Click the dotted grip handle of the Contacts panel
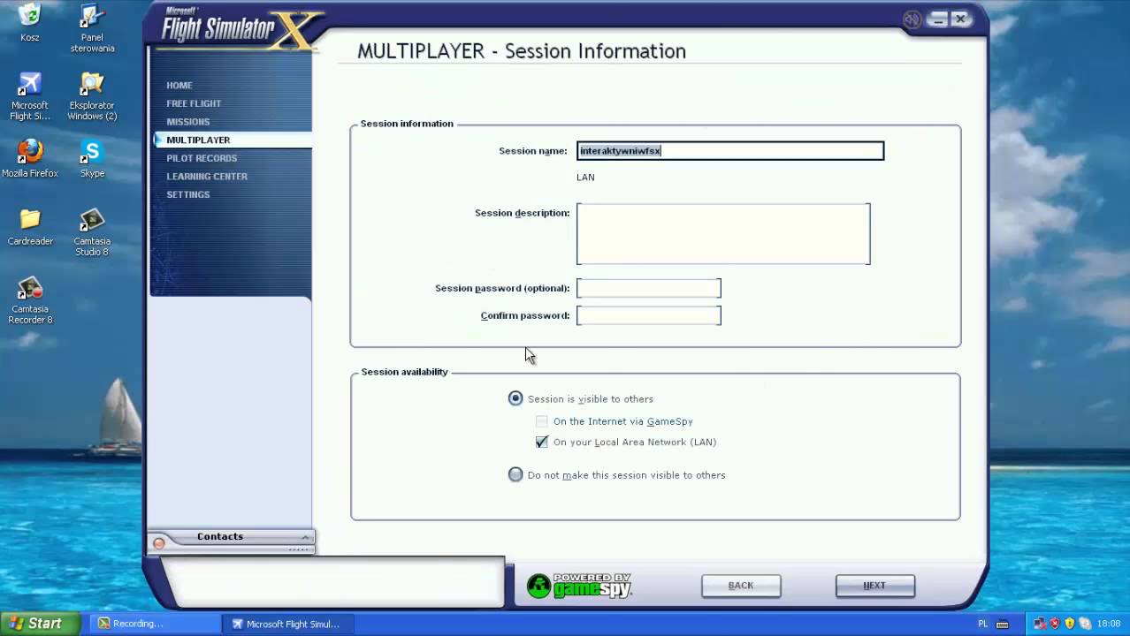Viewport: 1130px width, 636px height. 299,549
